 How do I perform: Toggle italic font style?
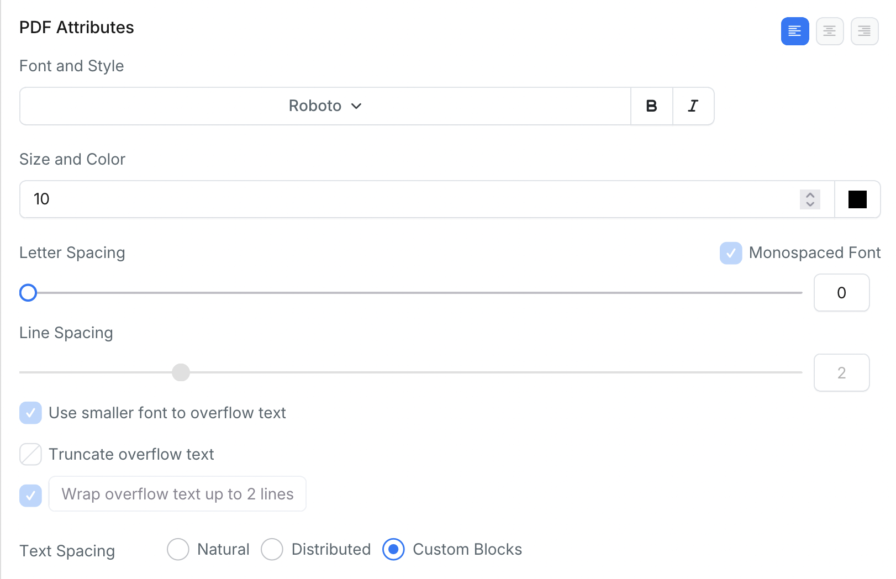coord(693,106)
